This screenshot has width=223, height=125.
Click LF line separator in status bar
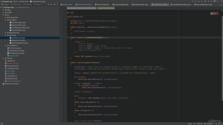tap(194, 124)
